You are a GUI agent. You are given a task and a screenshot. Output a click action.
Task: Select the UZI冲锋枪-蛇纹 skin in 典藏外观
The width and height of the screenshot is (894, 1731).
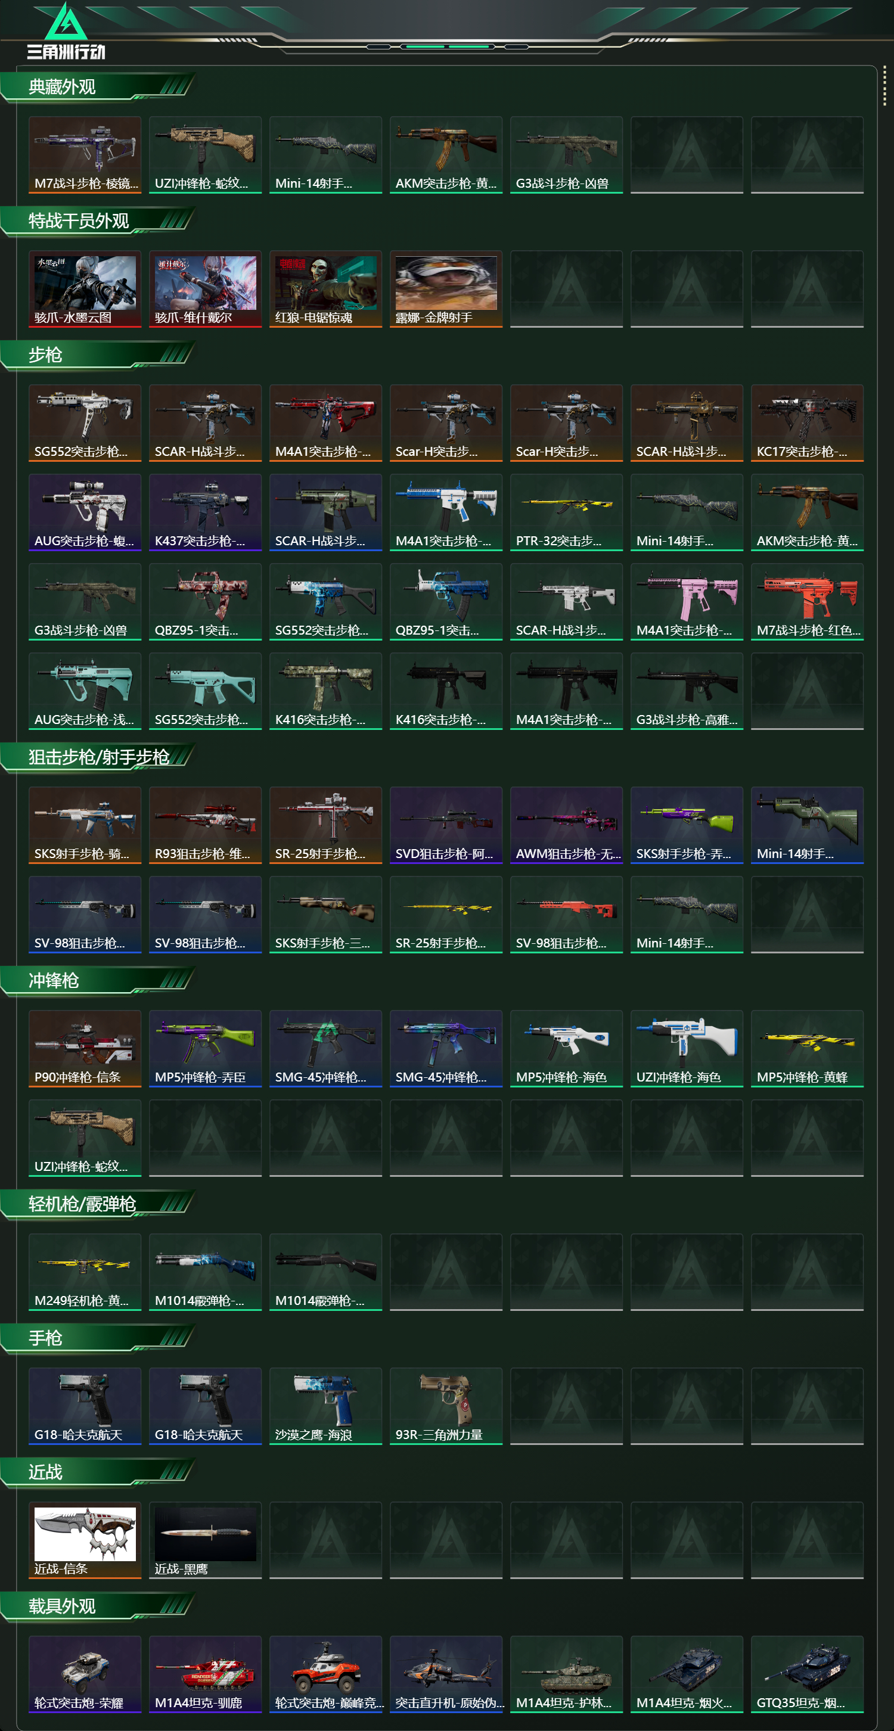(205, 154)
